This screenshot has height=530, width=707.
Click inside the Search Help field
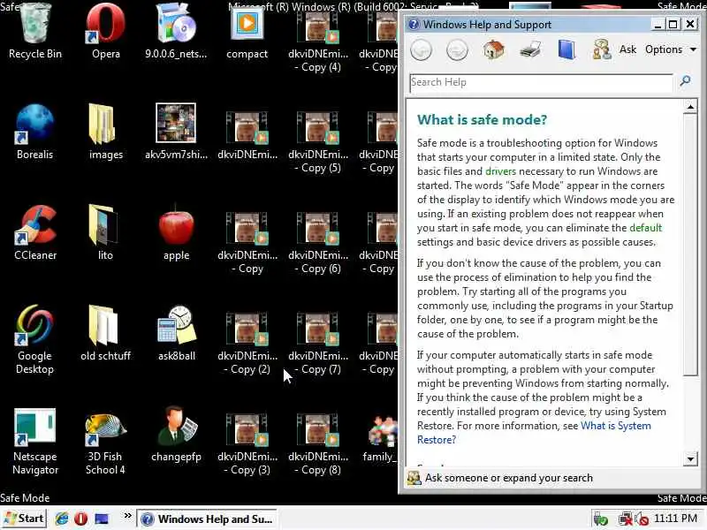(x=541, y=83)
